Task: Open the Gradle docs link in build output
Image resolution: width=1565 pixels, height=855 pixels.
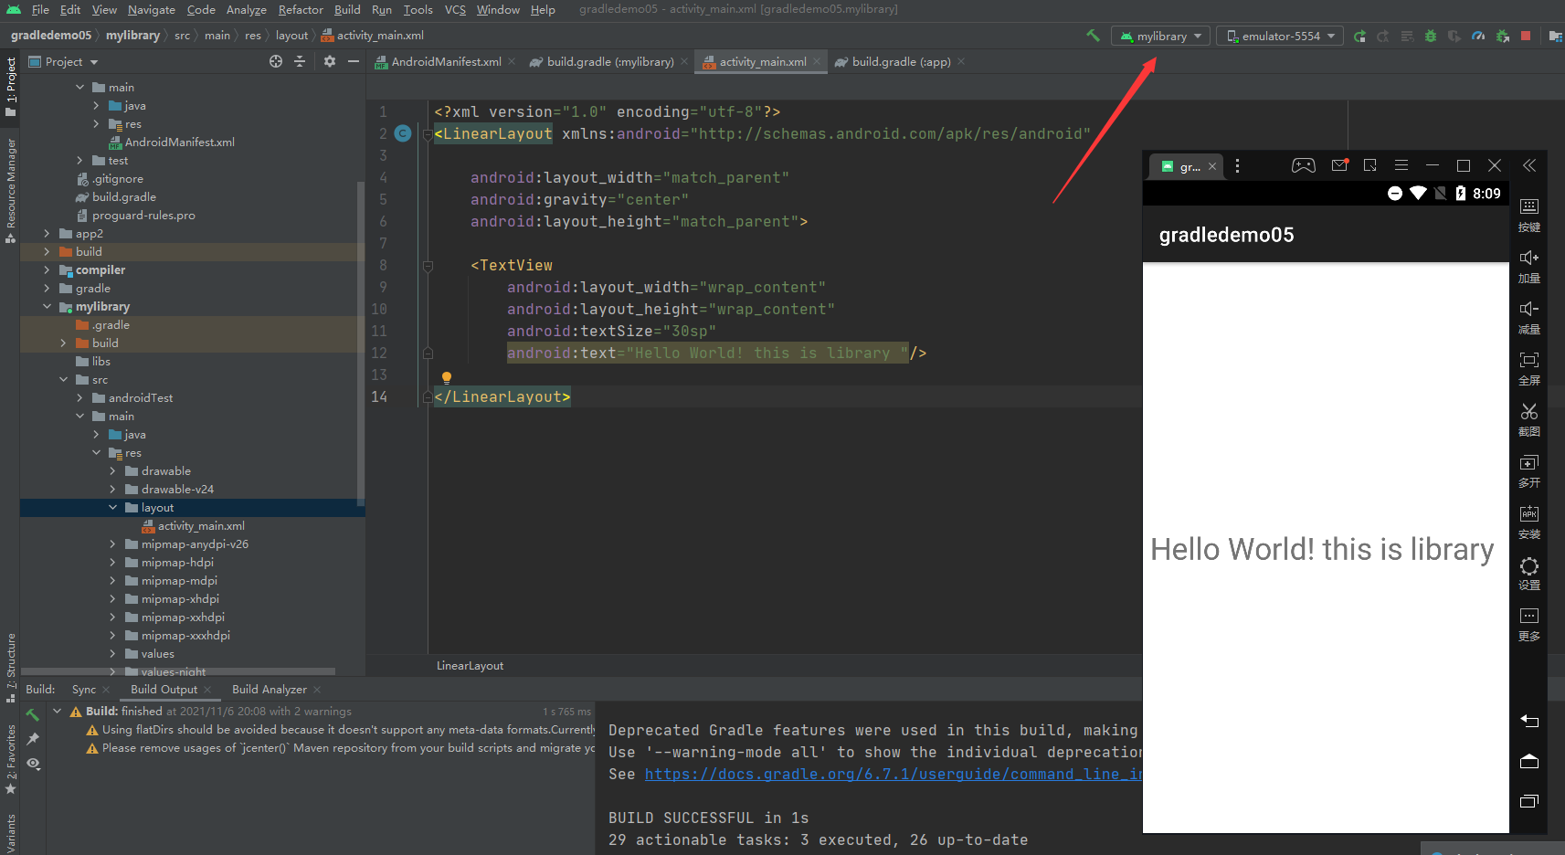Action: coord(893,774)
